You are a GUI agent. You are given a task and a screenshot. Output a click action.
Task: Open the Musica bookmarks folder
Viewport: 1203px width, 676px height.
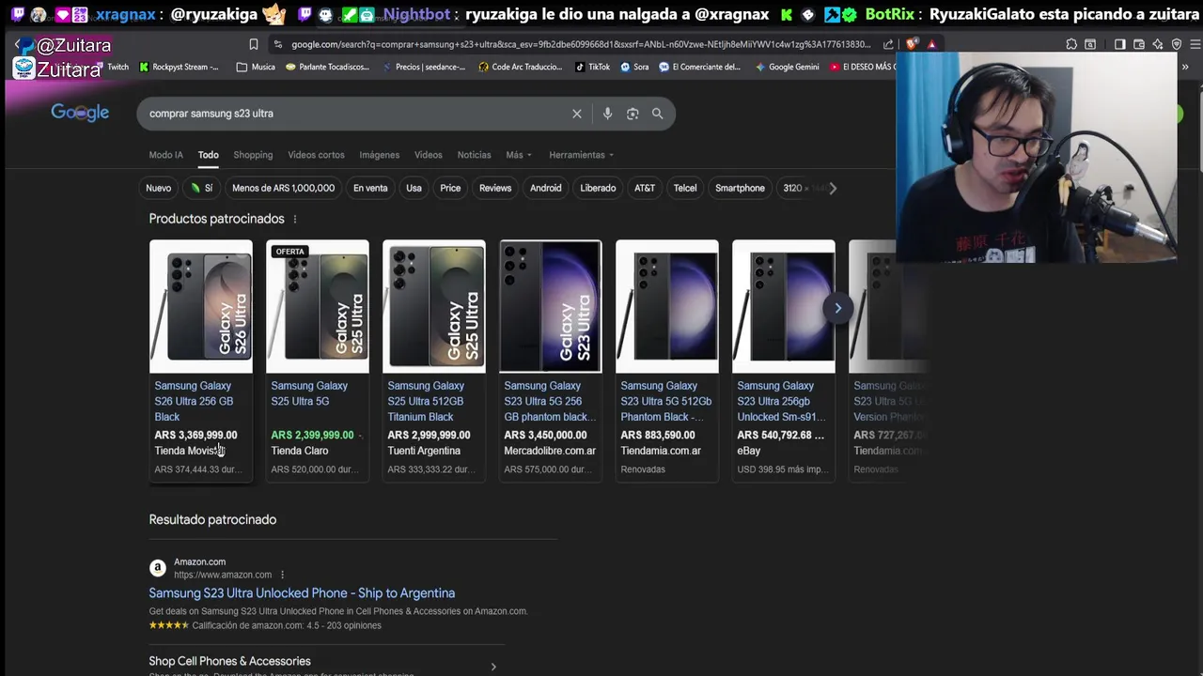pyautogui.click(x=256, y=67)
